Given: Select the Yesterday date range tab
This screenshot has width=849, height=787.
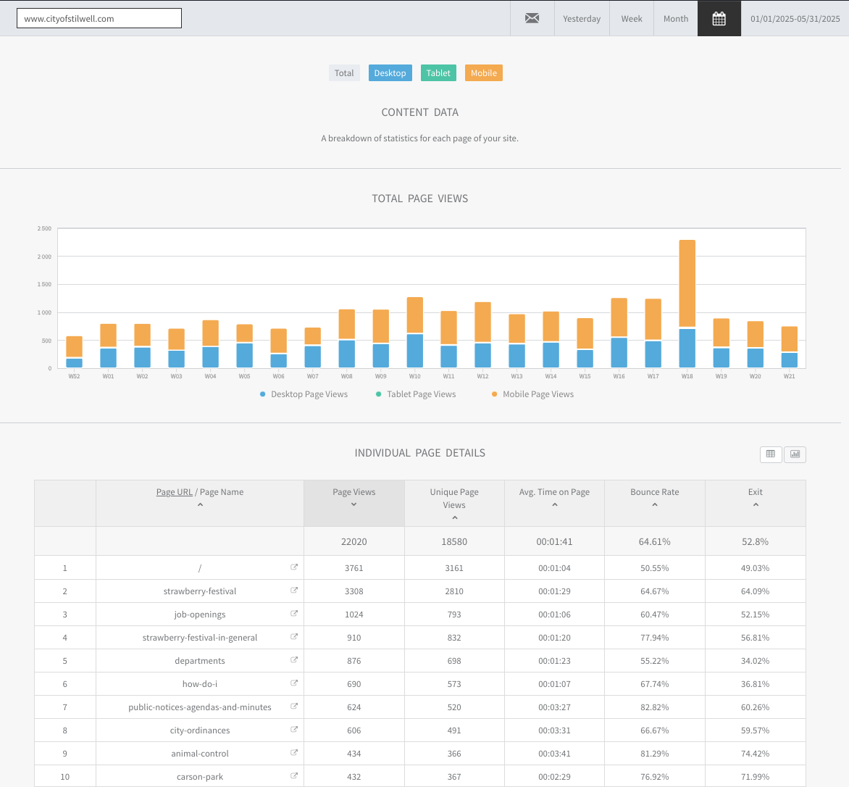Looking at the screenshot, I should (582, 19).
